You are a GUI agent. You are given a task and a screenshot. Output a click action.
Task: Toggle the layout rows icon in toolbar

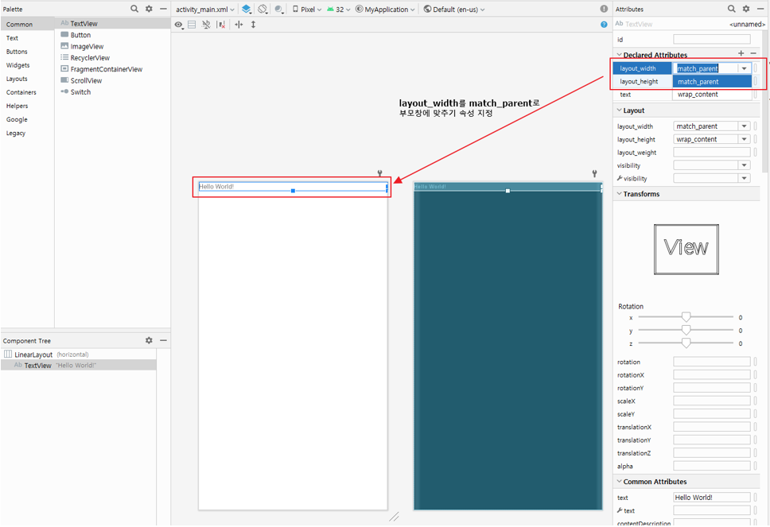point(192,25)
